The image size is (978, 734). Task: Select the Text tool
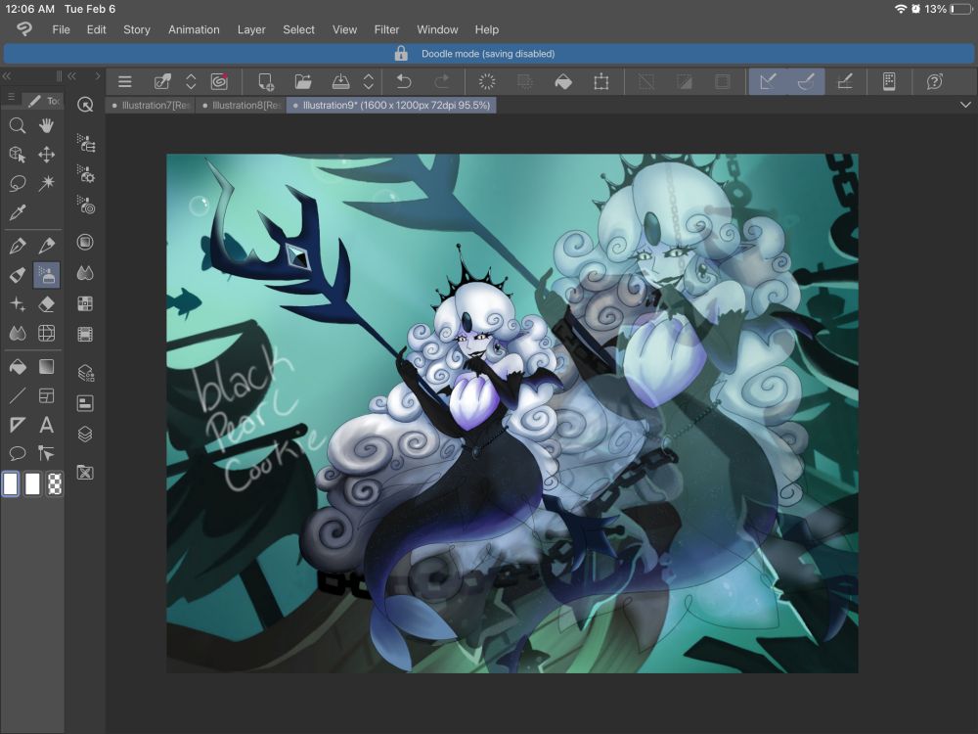click(x=46, y=425)
